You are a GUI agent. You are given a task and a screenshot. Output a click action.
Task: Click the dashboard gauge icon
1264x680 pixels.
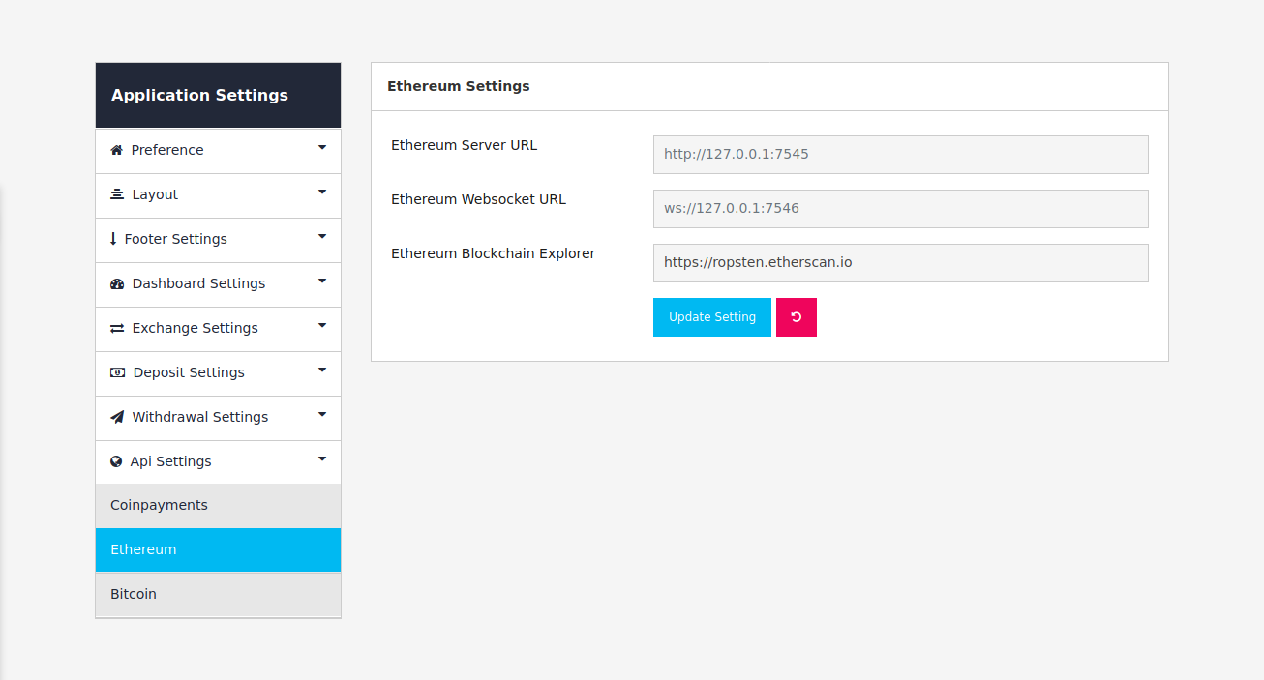click(117, 283)
